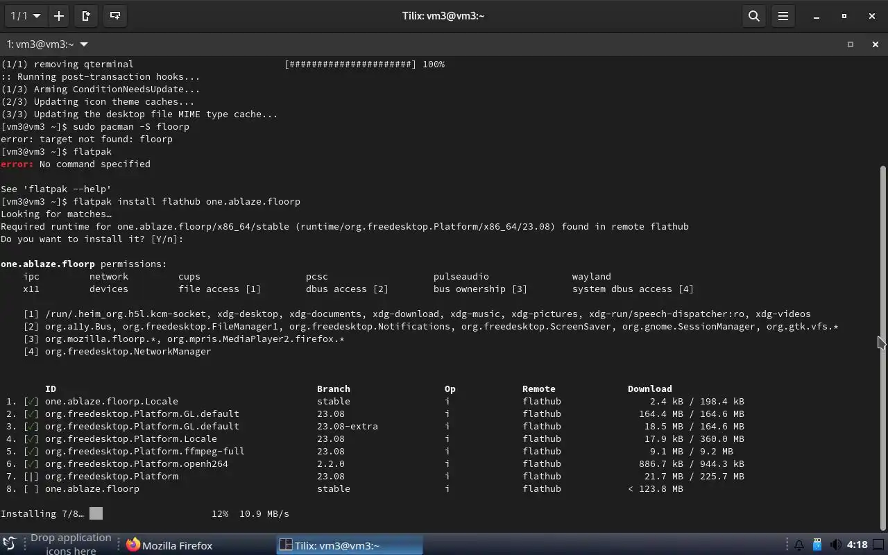Click the 'org.freedesktop.NetworkManager' permission line
888x555 pixels.
pos(128,351)
